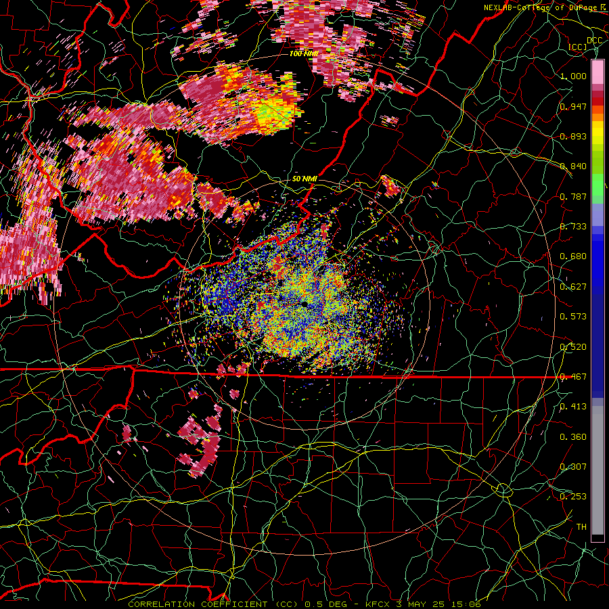Screen dimensions: 609x609
Task: Select the 0.733 scale value
Action: 573,227
